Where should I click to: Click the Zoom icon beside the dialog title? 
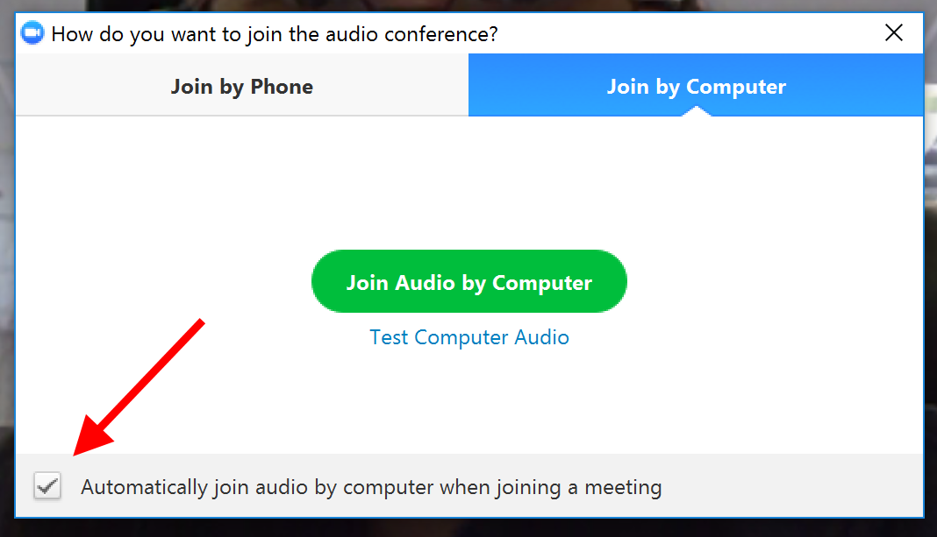tap(32, 32)
